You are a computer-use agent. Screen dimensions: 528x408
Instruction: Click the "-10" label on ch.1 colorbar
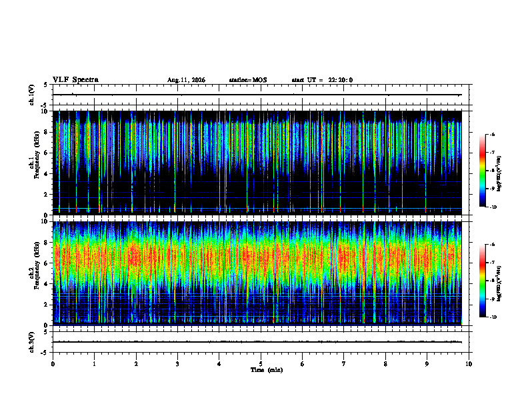(x=493, y=207)
